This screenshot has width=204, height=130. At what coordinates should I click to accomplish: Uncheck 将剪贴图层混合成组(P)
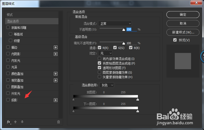pyautogui.click(x=100, y=63)
